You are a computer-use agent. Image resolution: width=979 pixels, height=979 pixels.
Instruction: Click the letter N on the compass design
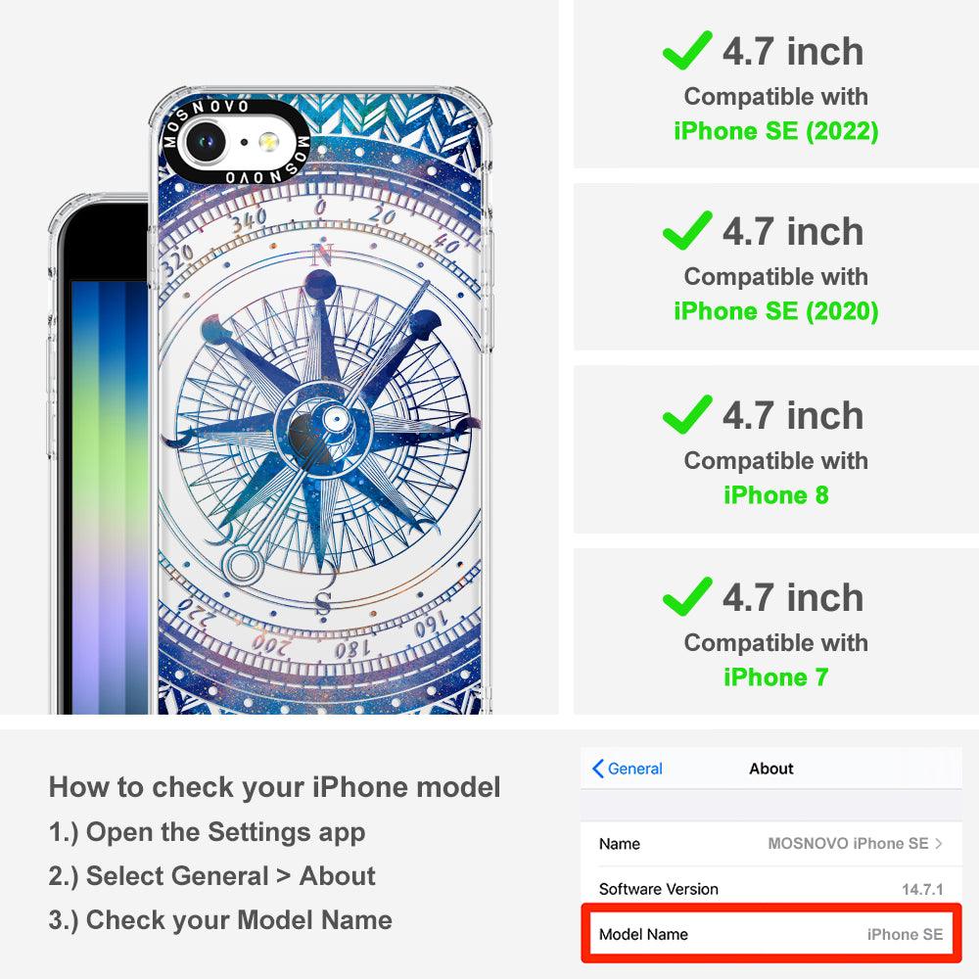(322, 255)
